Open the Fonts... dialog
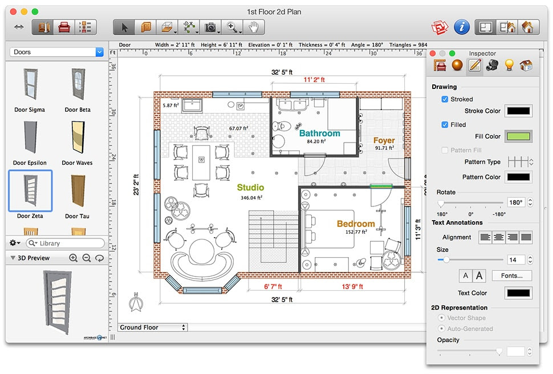This screenshot has width=553, height=374. 512,275
